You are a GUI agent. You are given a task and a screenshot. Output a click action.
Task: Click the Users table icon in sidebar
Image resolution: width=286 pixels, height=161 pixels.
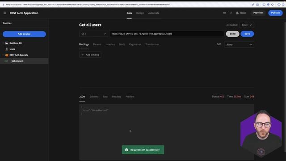coord(7,49)
